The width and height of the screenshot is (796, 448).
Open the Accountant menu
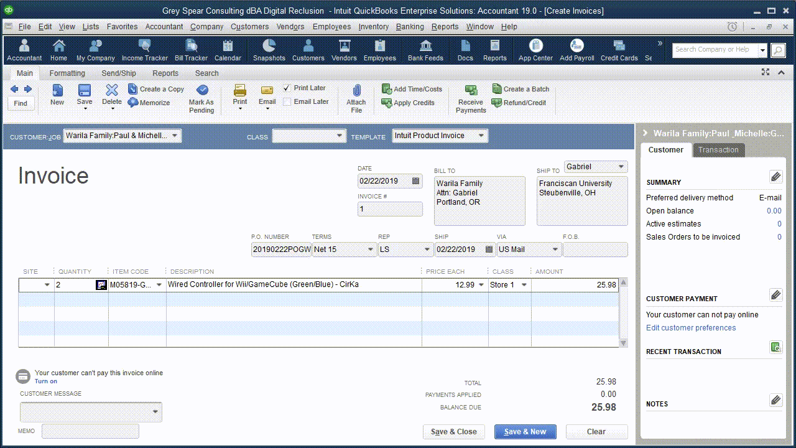tap(164, 27)
